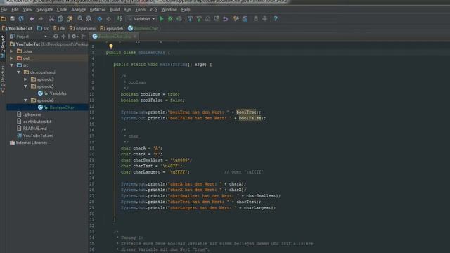This screenshot has width=450, height=253.
Task: Click the Back navigation arrow
Action: pyautogui.click(x=100, y=19)
